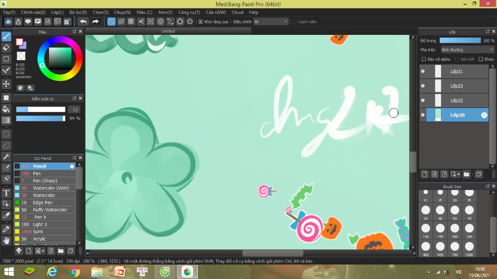
Task: Select the Hand tool
Action: tap(6, 241)
